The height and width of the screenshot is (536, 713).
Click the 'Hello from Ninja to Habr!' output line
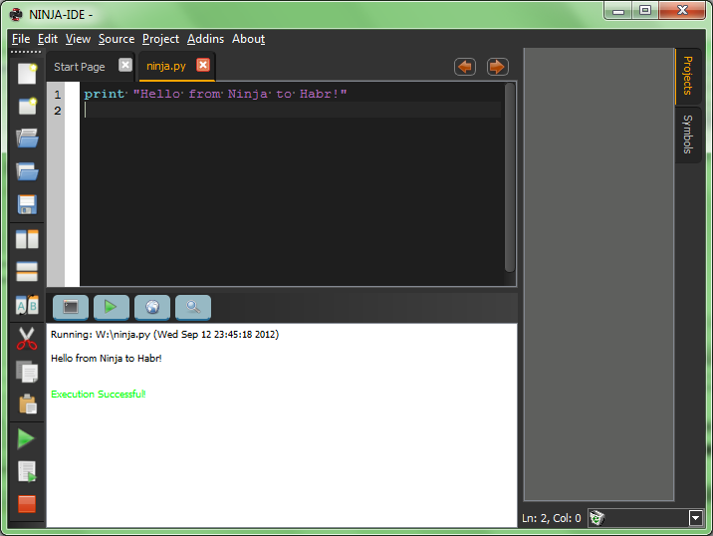pos(107,358)
